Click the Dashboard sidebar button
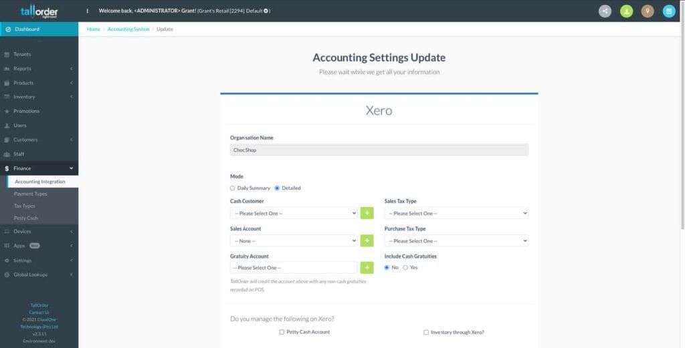This screenshot has height=348, width=685. (39, 29)
